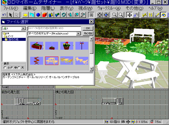Click the fit-selected-object-to-view icon
Image resolution: width=169 pixels, height=125 pixels.
point(106,15)
